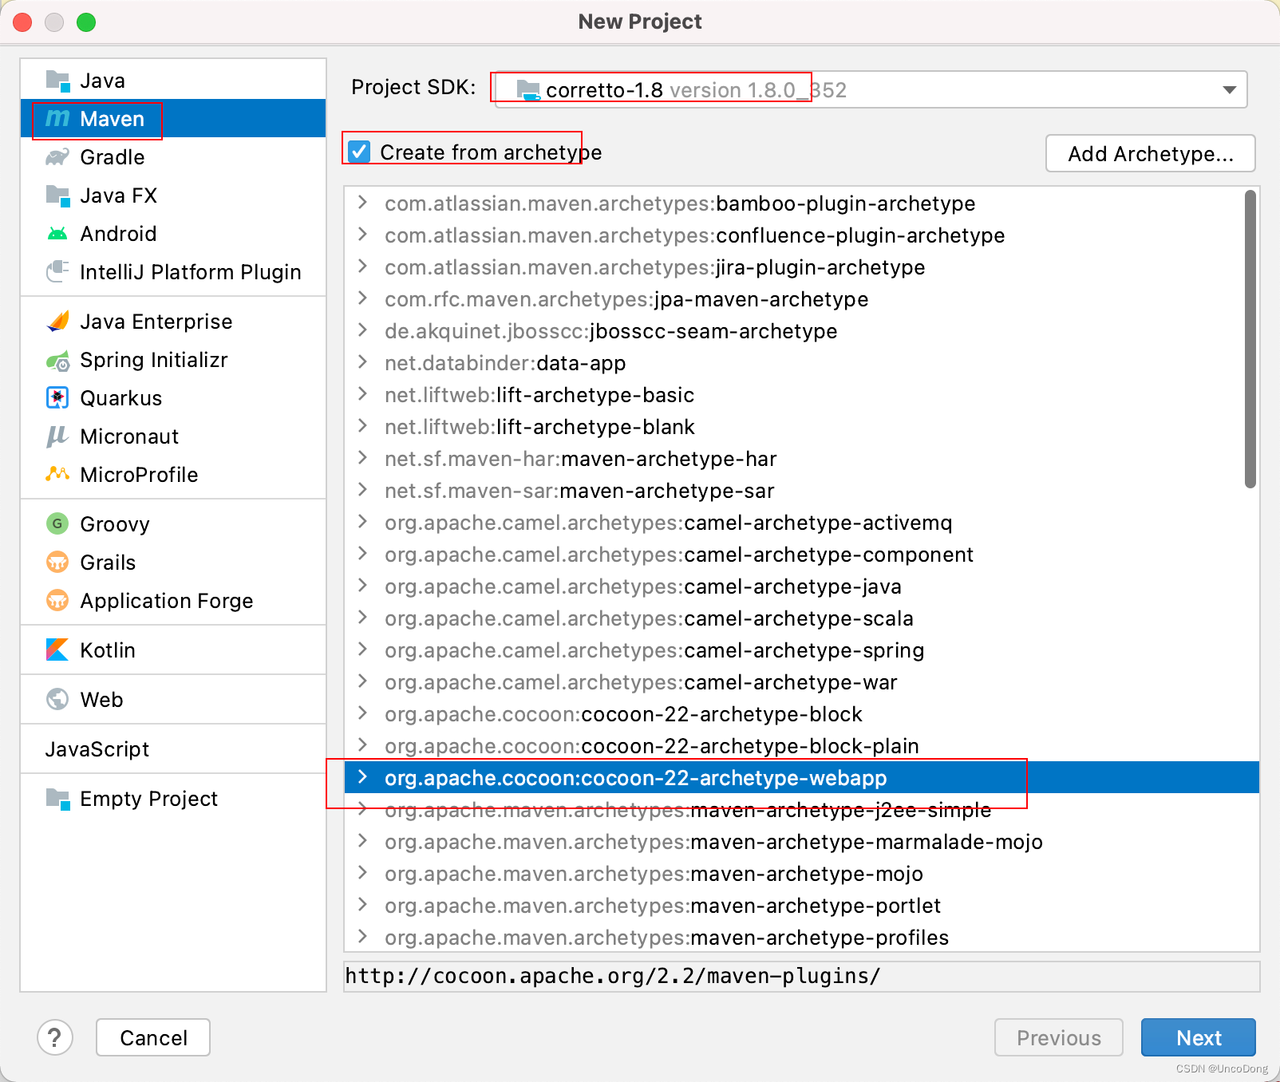Viewport: 1280px width, 1082px height.
Task: Select Kotlin project type label
Action: coord(108,650)
